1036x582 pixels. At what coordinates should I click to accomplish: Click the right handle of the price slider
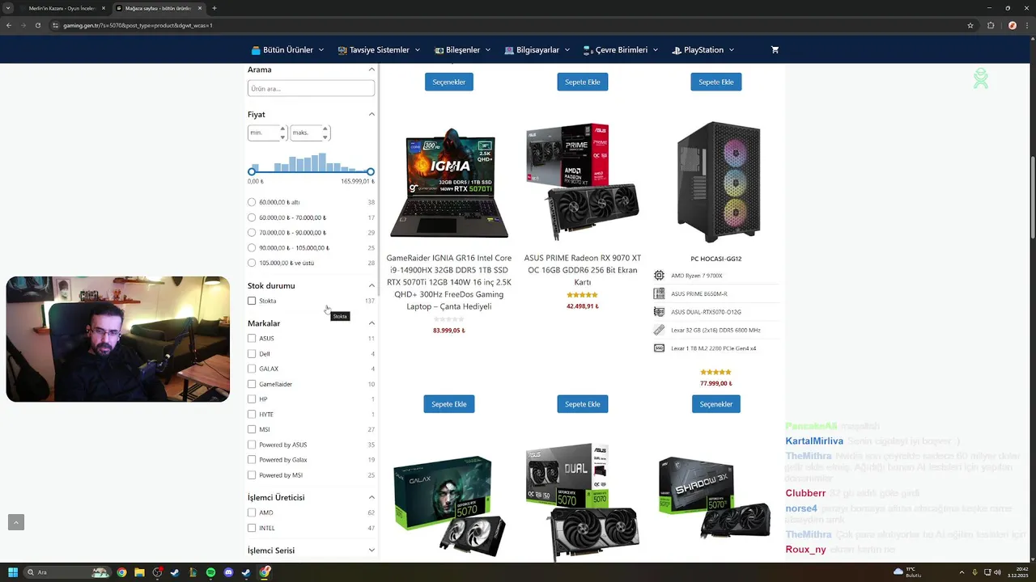pos(371,171)
